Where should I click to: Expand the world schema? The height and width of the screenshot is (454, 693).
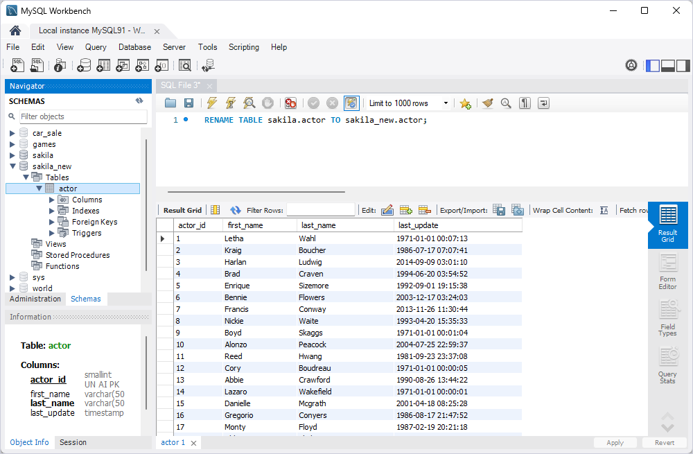pos(12,288)
